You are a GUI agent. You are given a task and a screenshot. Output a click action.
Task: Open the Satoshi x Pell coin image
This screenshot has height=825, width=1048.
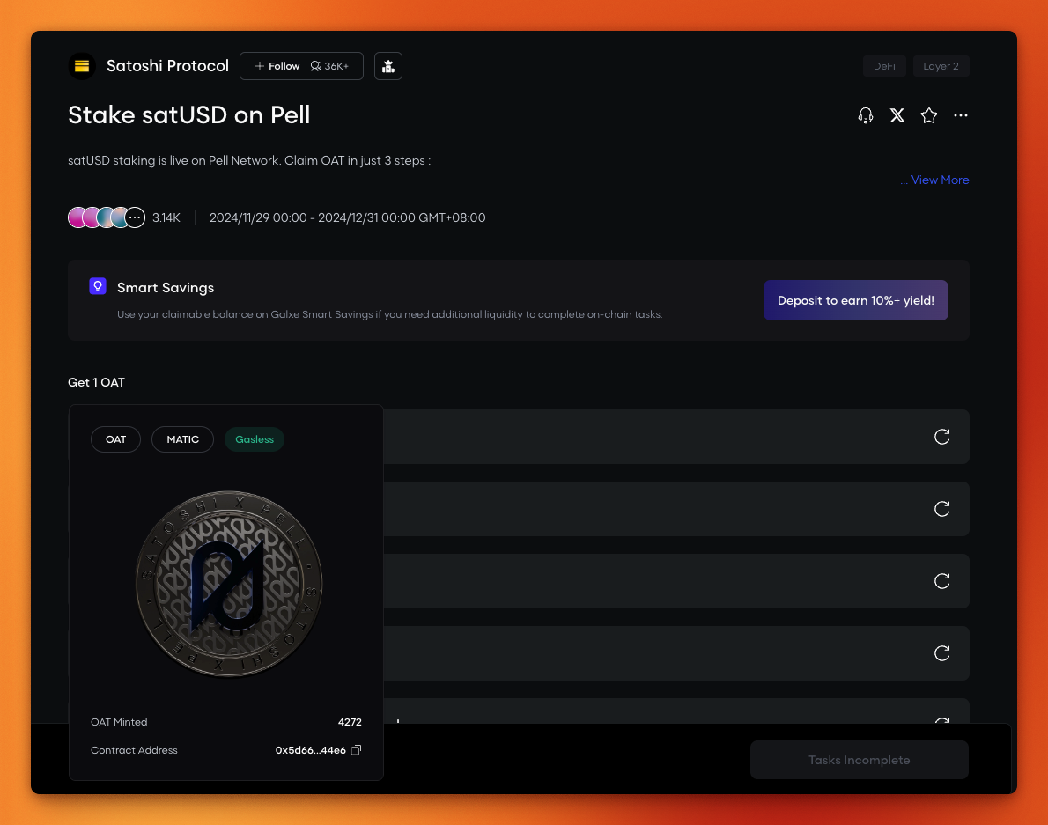coord(229,584)
